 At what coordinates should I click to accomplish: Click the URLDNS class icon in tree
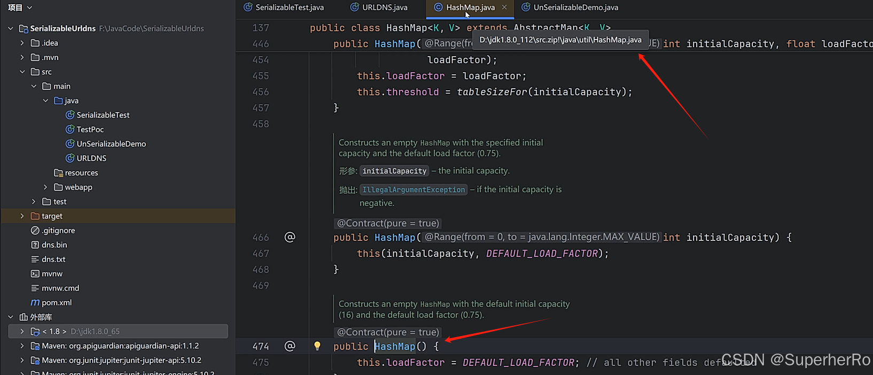point(70,158)
